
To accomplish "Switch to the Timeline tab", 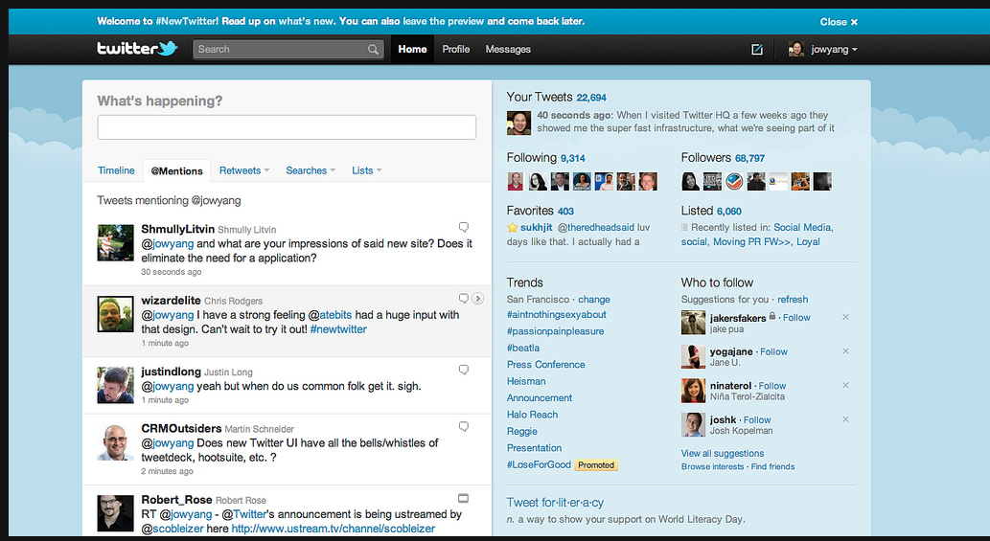I will [x=116, y=170].
